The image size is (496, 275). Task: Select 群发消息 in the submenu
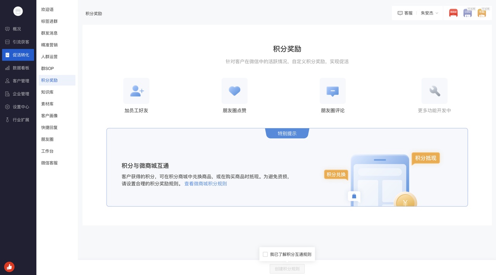pyautogui.click(x=50, y=33)
